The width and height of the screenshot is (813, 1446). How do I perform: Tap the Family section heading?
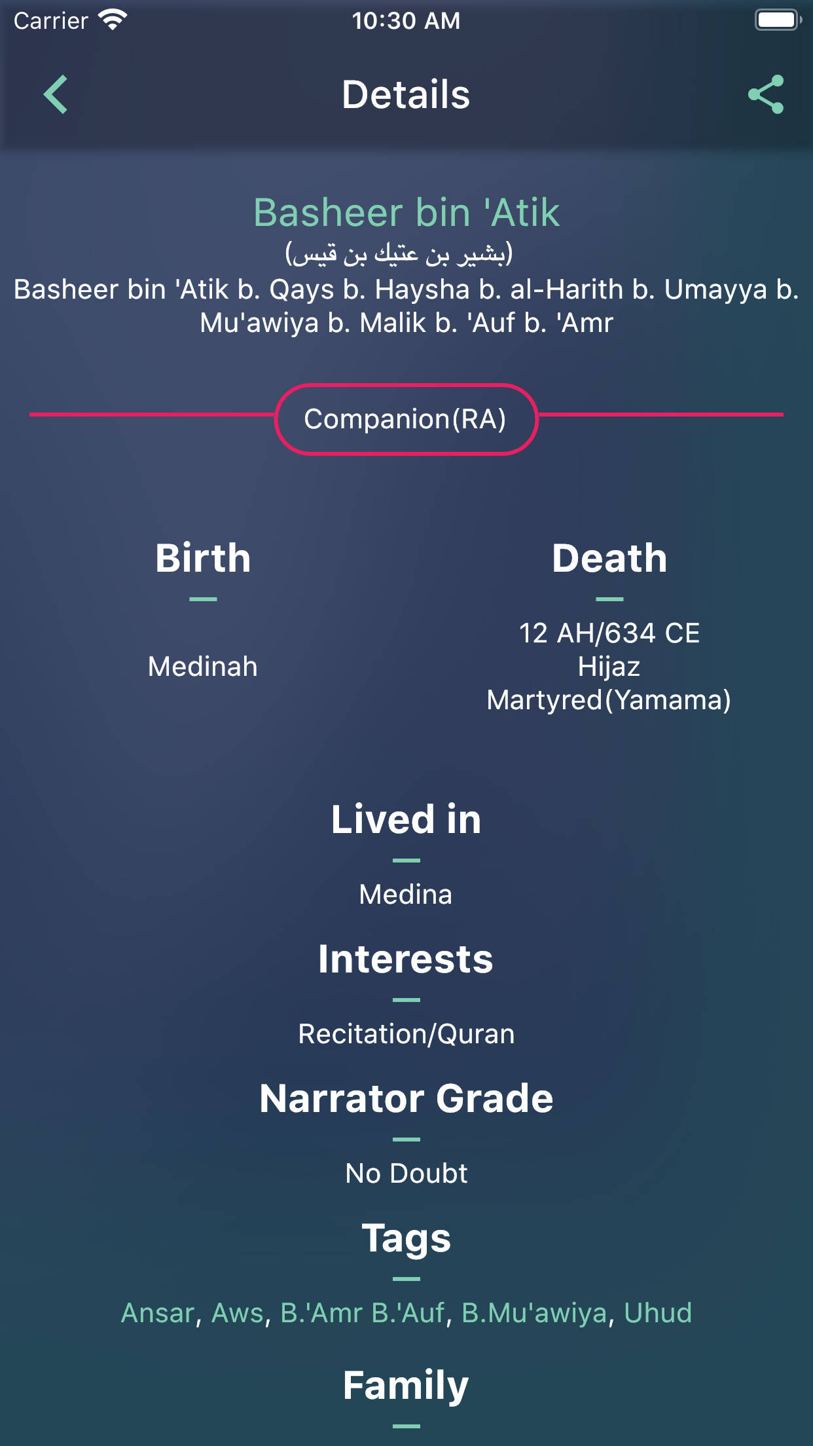tap(406, 1385)
